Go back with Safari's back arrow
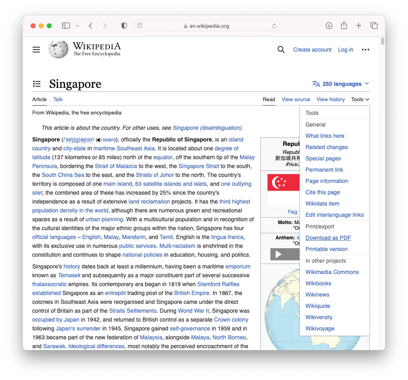 90,25
